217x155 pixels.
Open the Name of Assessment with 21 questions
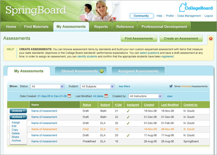[44, 111]
